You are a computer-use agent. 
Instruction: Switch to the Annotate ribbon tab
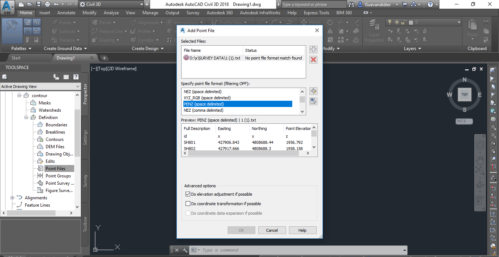pyautogui.click(x=66, y=12)
